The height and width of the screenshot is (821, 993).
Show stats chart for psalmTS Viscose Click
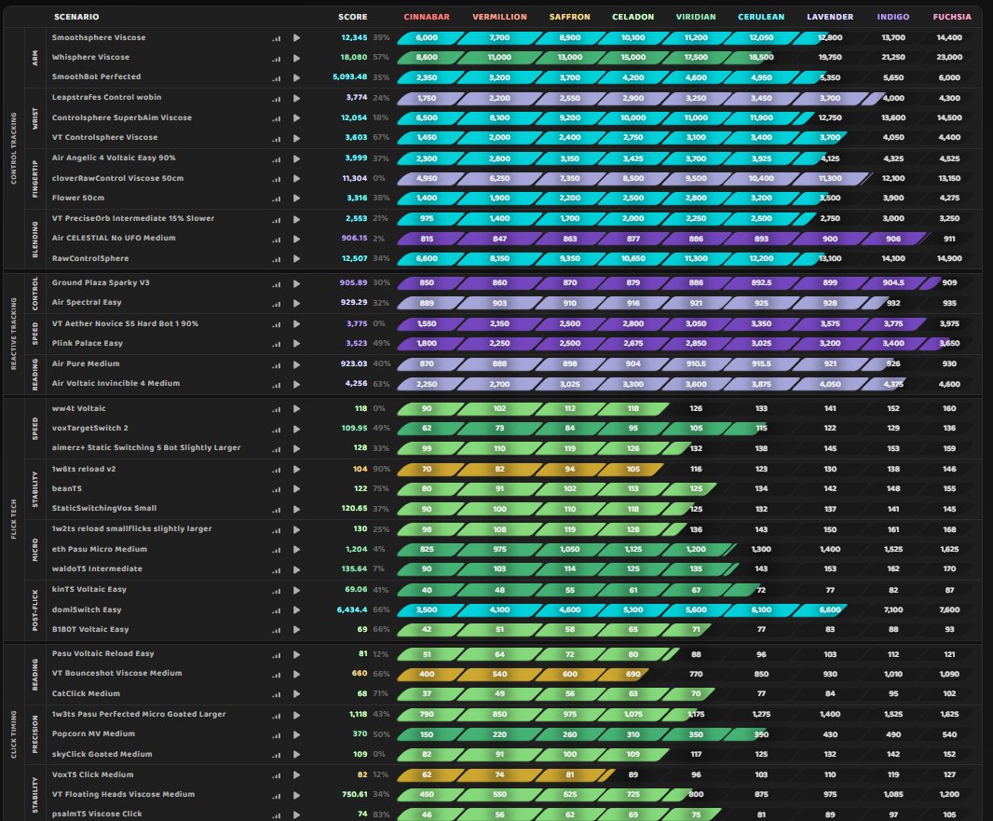(276, 815)
